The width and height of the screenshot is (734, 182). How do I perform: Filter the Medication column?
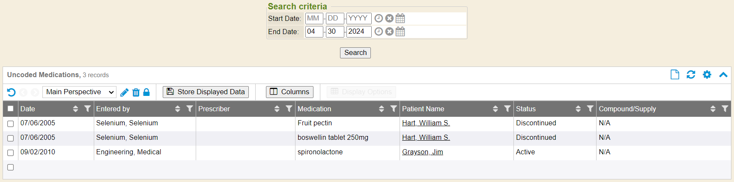(x=394, y=109)
